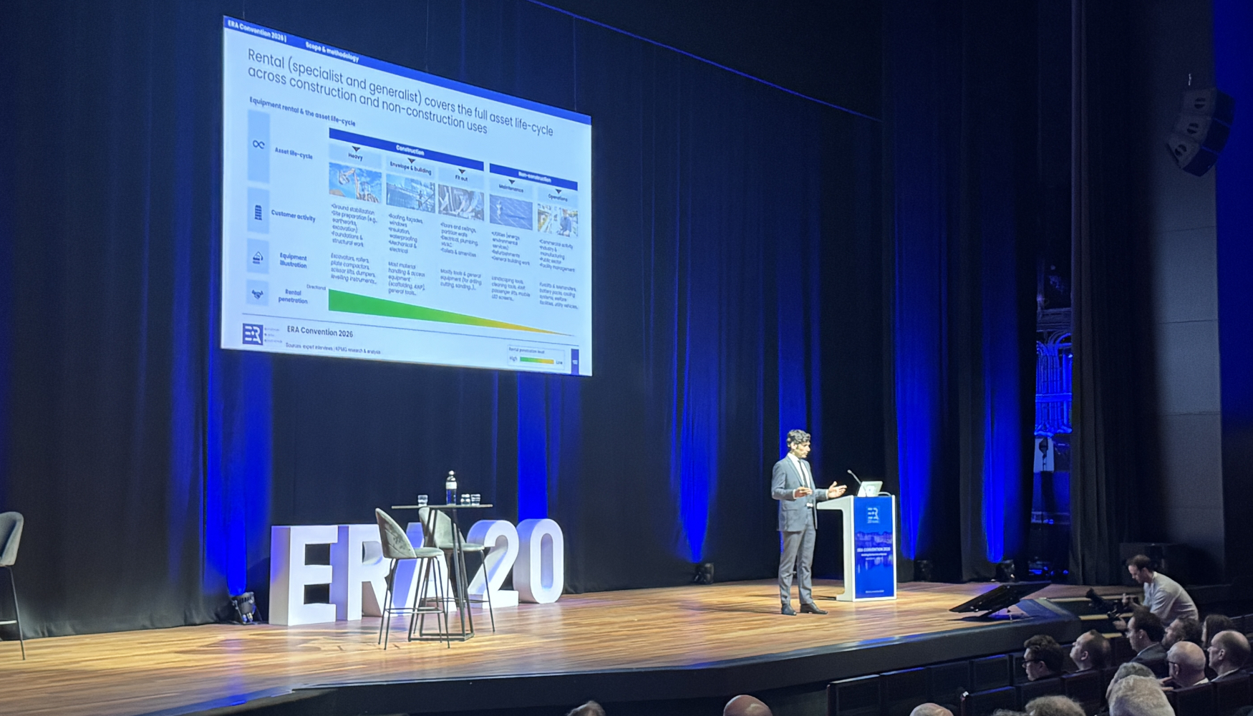Click the ERA Convention 2026 header label on the slide
1253x716 pixels.
(x=257, y=31)
